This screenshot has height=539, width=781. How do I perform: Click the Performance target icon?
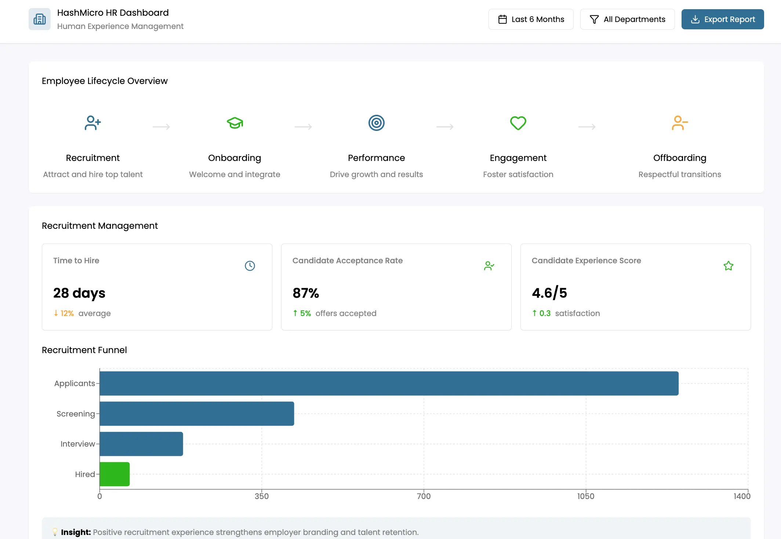pyautogui.click(x=376, y=123)
